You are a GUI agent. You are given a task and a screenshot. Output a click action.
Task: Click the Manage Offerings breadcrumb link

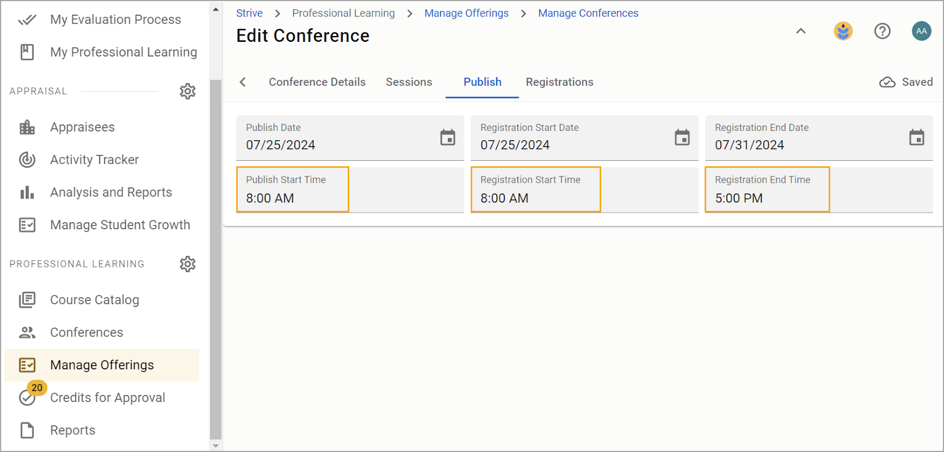[x=466, y=13]
